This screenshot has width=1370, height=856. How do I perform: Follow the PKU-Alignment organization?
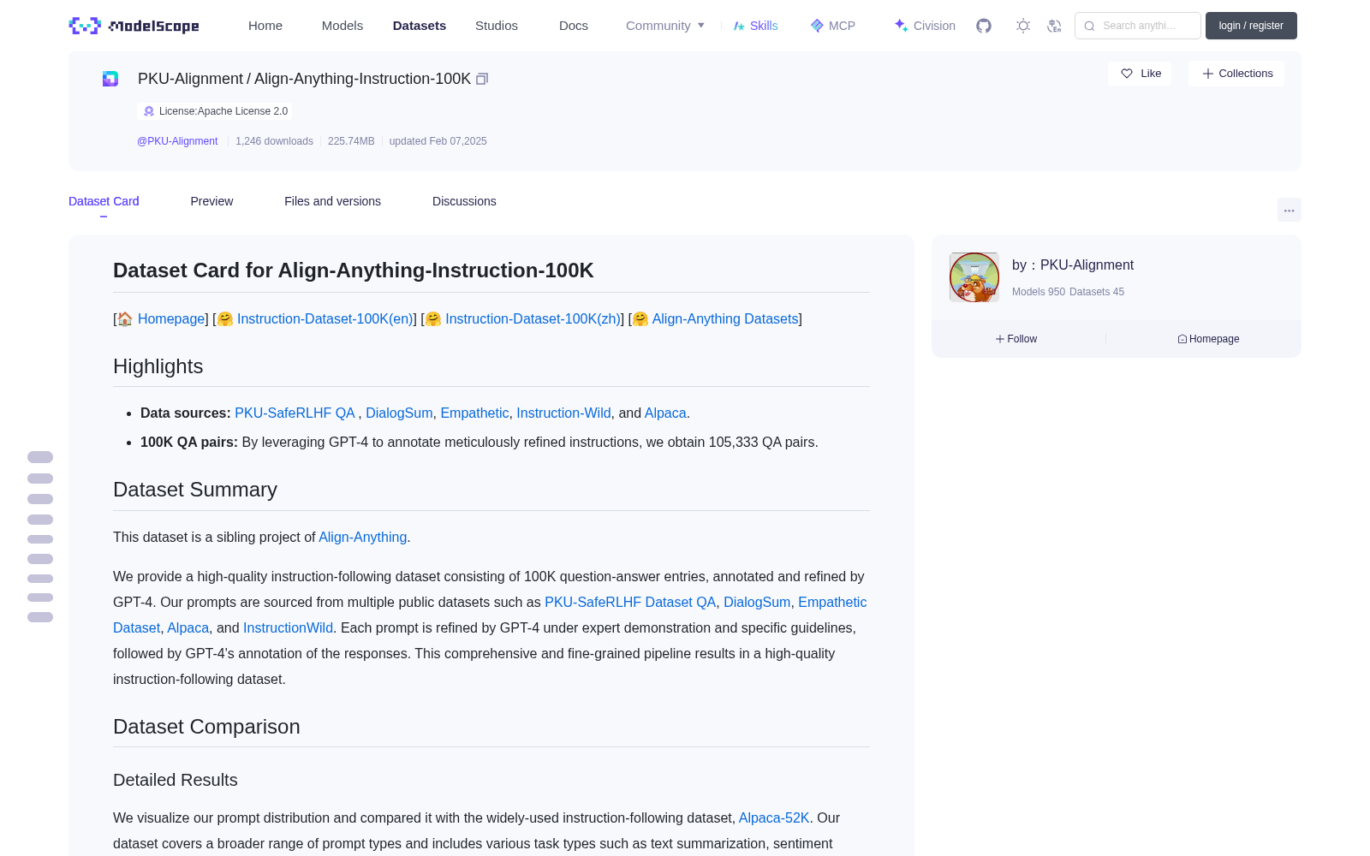(1016, 339)
